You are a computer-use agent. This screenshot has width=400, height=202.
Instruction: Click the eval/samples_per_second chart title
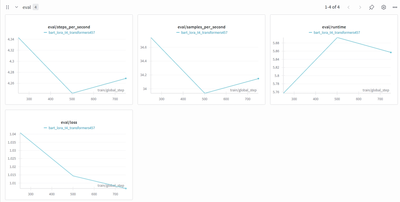(201, 27)
